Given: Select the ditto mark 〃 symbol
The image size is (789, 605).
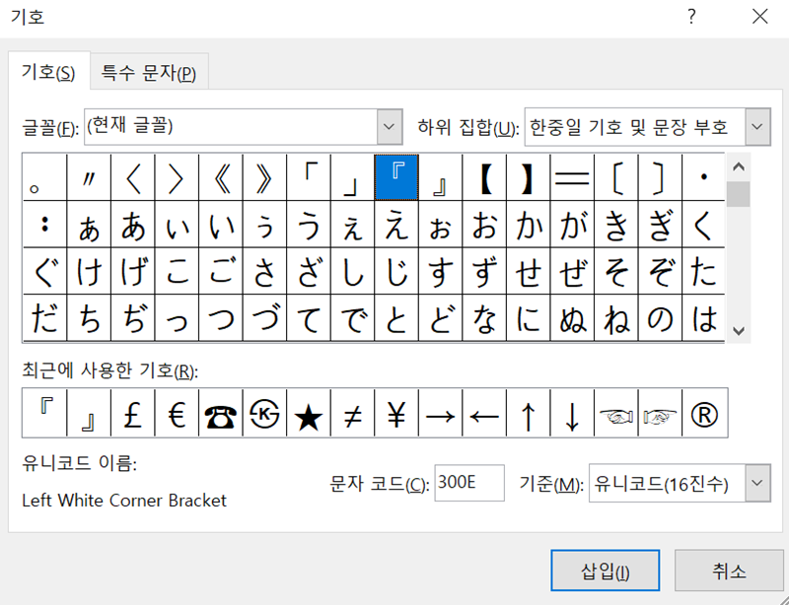Looking at the screenshot, I should (89, 177).
